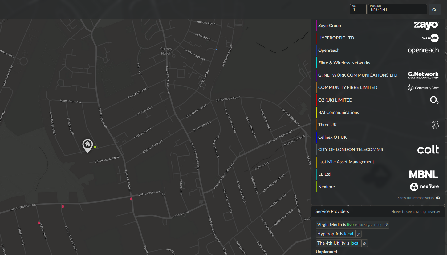This screenshot has height=255, width=447.
Task: Click Hyperoptic is local provider
Action: click(x=335, y=234)
